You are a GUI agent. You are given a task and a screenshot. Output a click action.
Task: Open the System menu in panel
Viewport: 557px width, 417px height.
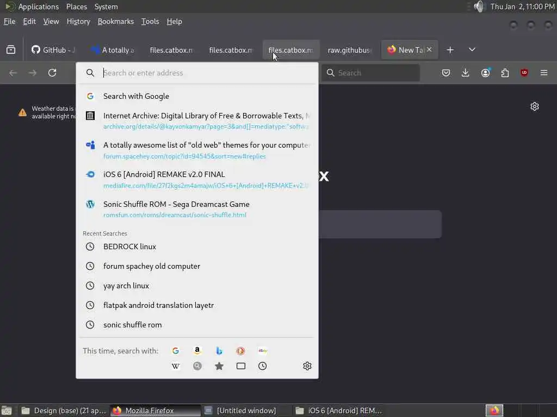pyautogui.click(x=106, y=7)
